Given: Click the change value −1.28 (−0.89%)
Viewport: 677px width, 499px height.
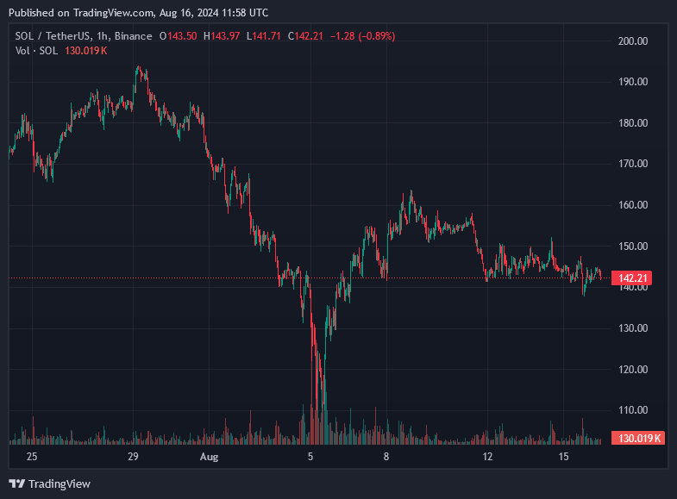Looking at the screenshot, I should [x=363, y=36].
